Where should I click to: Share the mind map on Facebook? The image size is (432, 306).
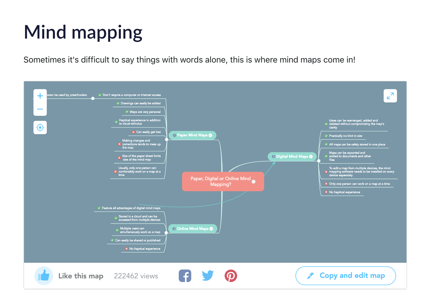[185, 276]
